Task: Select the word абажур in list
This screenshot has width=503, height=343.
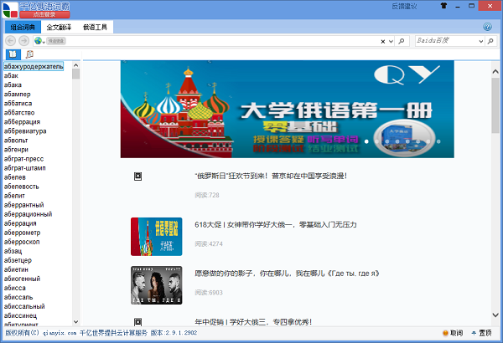Action: pos(34,66)
